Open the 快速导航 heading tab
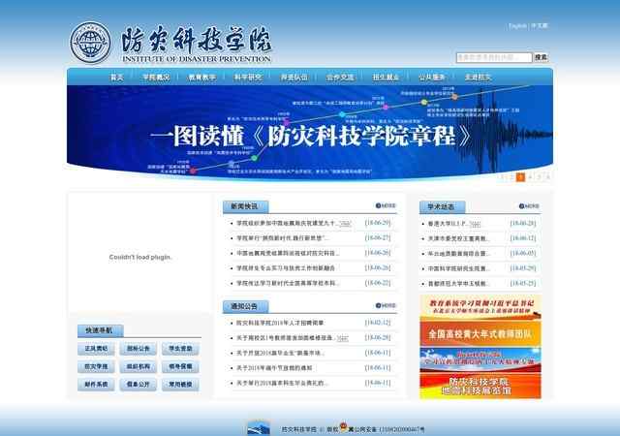620x436 pixels. tap(101, 330)
